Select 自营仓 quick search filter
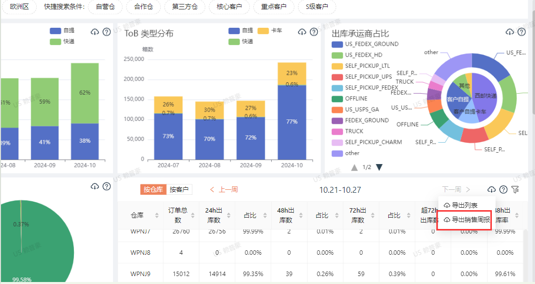Image resolution: width=535 pixels, height=284 pixels. point(106,7)
